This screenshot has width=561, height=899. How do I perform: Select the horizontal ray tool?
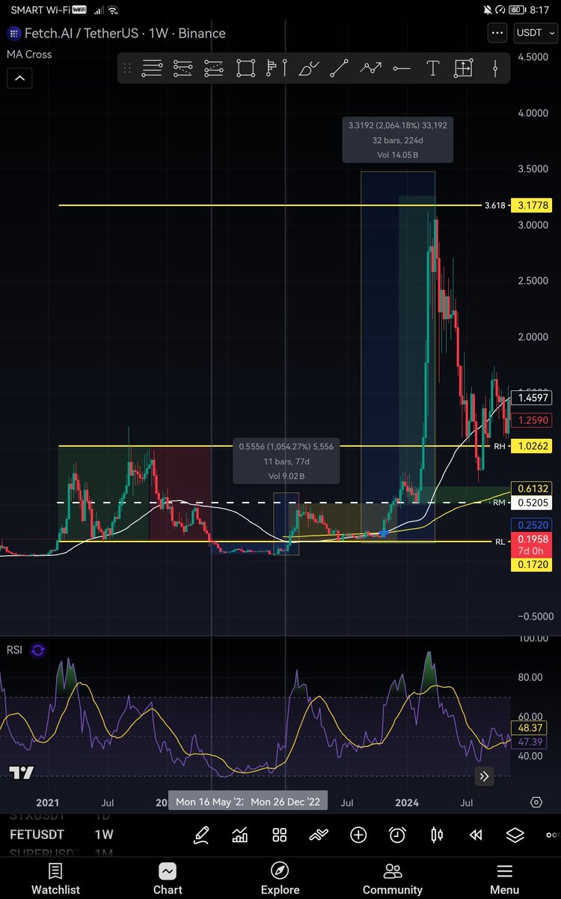point(402,68)
